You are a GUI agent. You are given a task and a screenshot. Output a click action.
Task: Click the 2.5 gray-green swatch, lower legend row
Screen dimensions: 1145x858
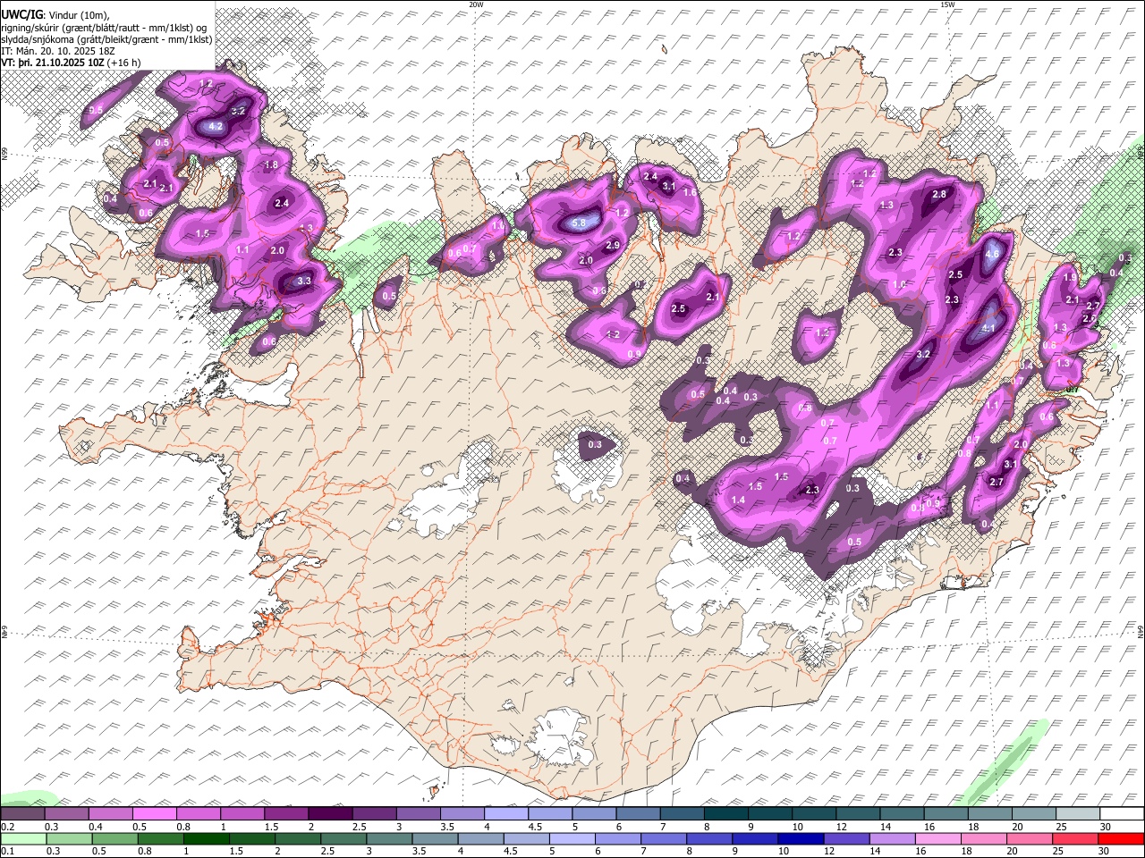[x=343, y=838]
